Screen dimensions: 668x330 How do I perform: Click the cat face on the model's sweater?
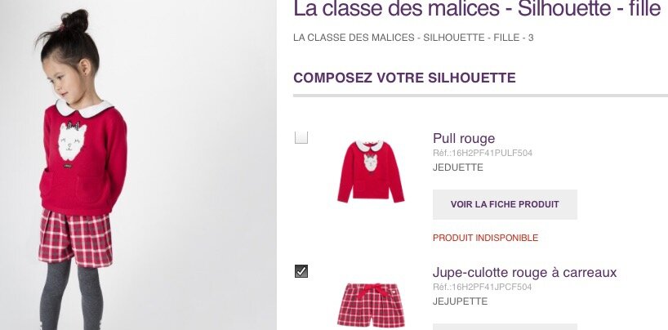point(71,140)
